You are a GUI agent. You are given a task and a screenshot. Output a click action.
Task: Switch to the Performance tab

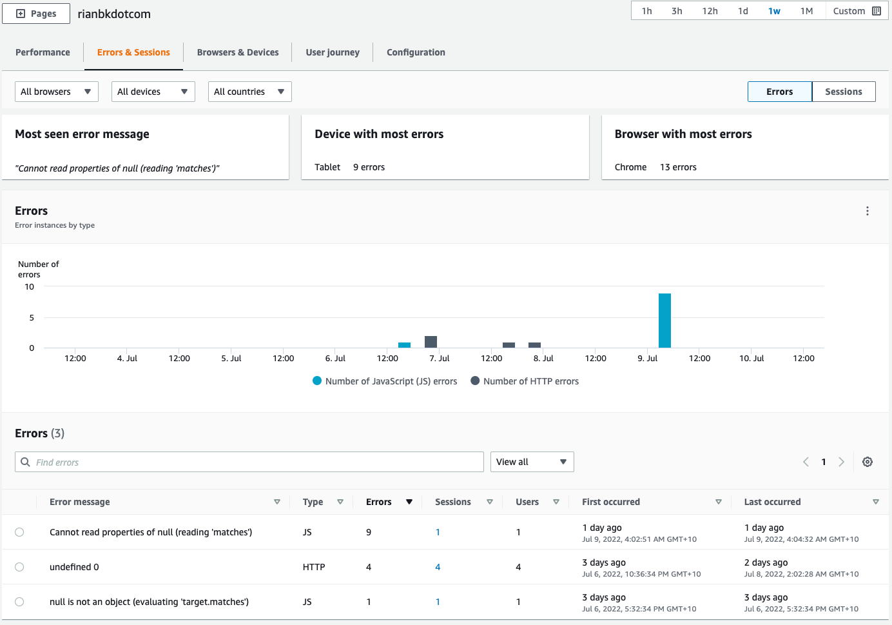[43, 52]
